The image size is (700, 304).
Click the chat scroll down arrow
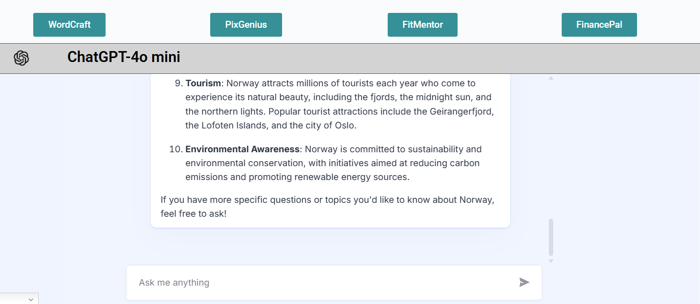click(x=551, y=261)
